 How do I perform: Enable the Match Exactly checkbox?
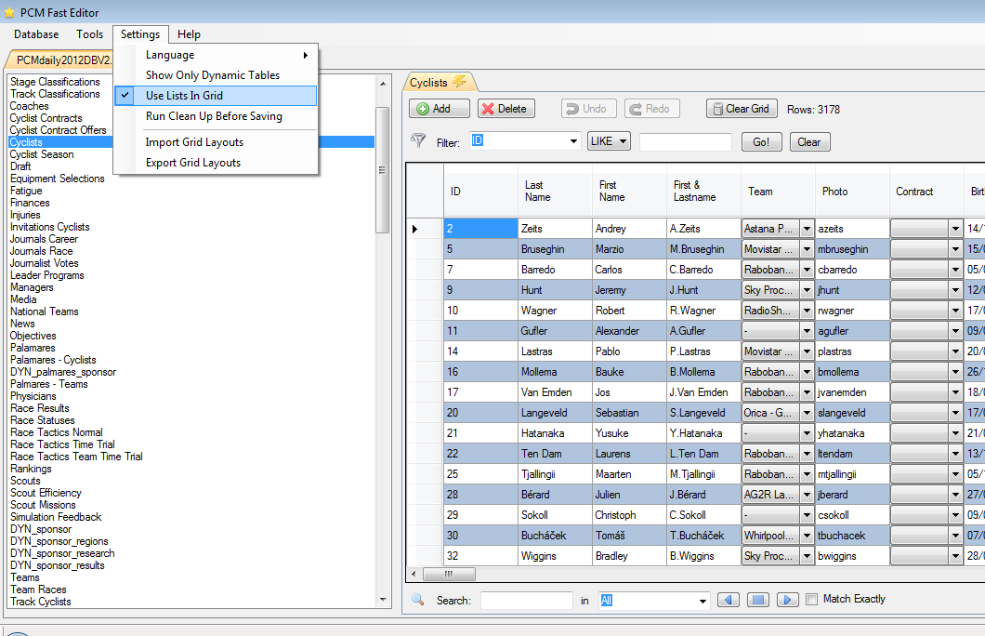(x=812, y=600)
